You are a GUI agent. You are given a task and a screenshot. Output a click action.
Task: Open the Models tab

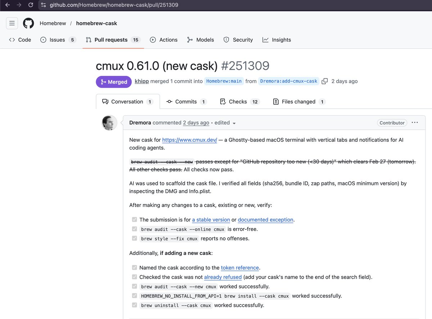coord(201,40)
